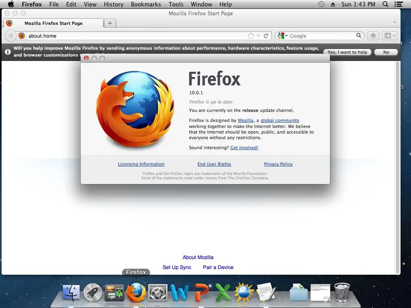Open a new tab with plus button
The height and width of the screenshot is (308, 411).
coord(110,23)
